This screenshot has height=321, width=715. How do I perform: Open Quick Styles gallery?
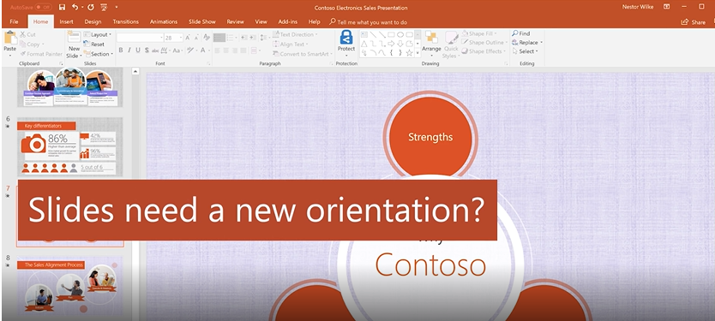[451, 45]
